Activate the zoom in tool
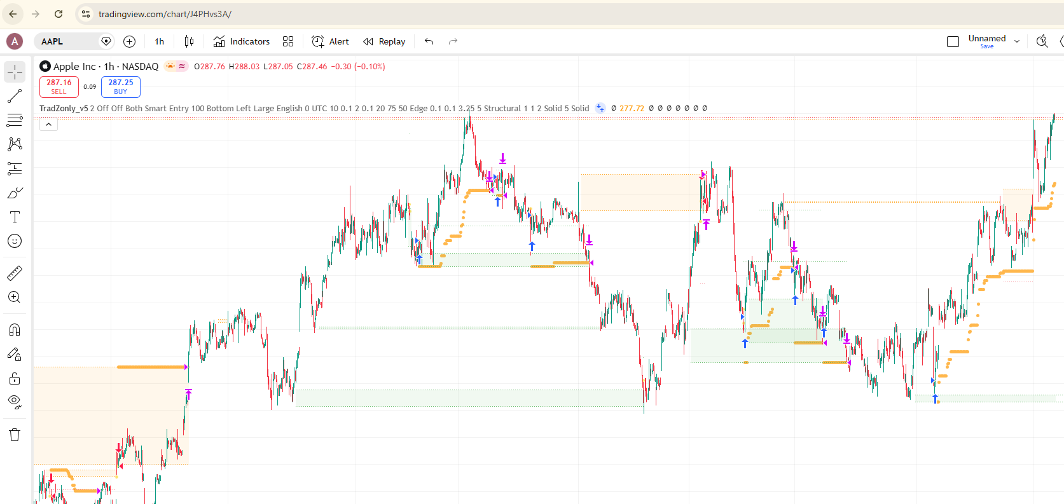1064x504 pixels. 15,297
